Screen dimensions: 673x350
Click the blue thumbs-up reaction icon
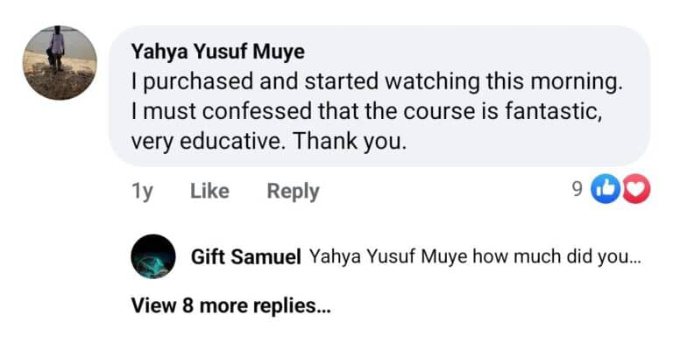pyautogui.click(x=606, y=189)
